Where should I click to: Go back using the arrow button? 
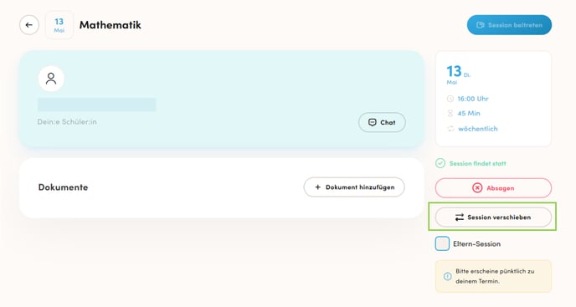[x=29, y=25]
